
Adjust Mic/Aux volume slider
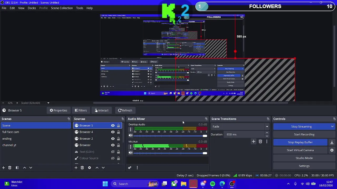pos(171,153)
